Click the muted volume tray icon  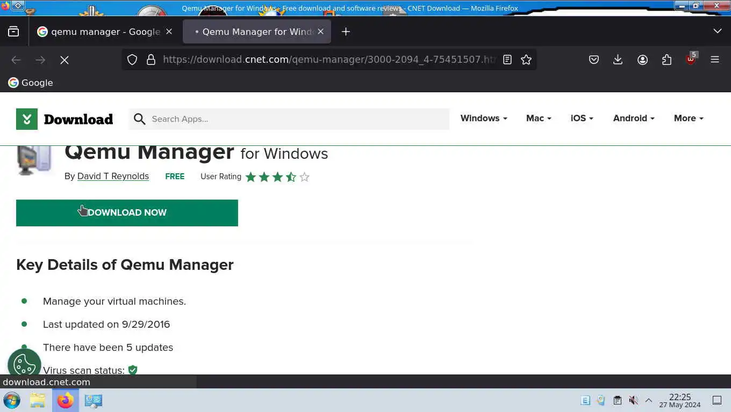634,400
